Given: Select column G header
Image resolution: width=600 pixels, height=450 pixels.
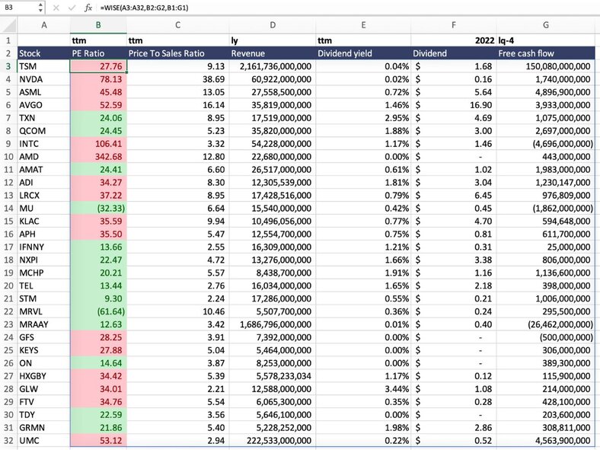Looking at the screenshot, I should coord(546,25).
